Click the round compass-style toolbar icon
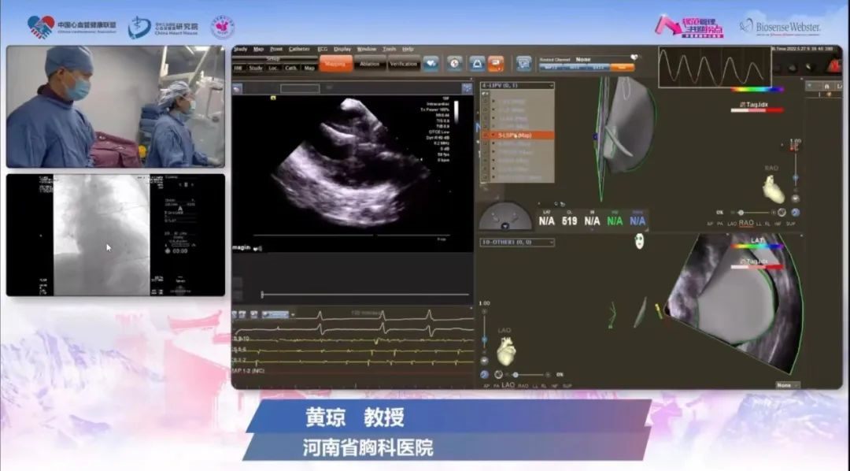The width and height of the screenshot is (850, 471). [454, 64]
